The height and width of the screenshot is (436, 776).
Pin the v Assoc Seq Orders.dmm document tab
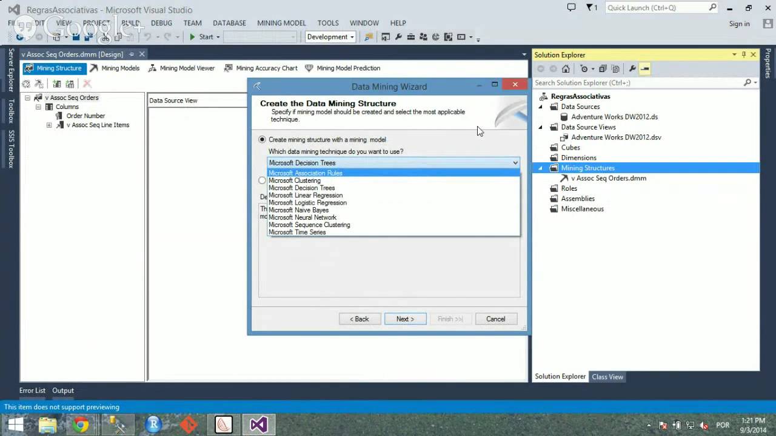(x=132, y=54)
